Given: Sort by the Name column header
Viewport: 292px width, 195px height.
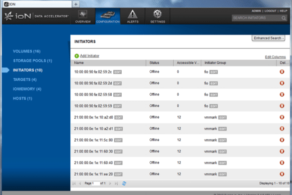Looking at the screenshot, I should pos(108,63).
